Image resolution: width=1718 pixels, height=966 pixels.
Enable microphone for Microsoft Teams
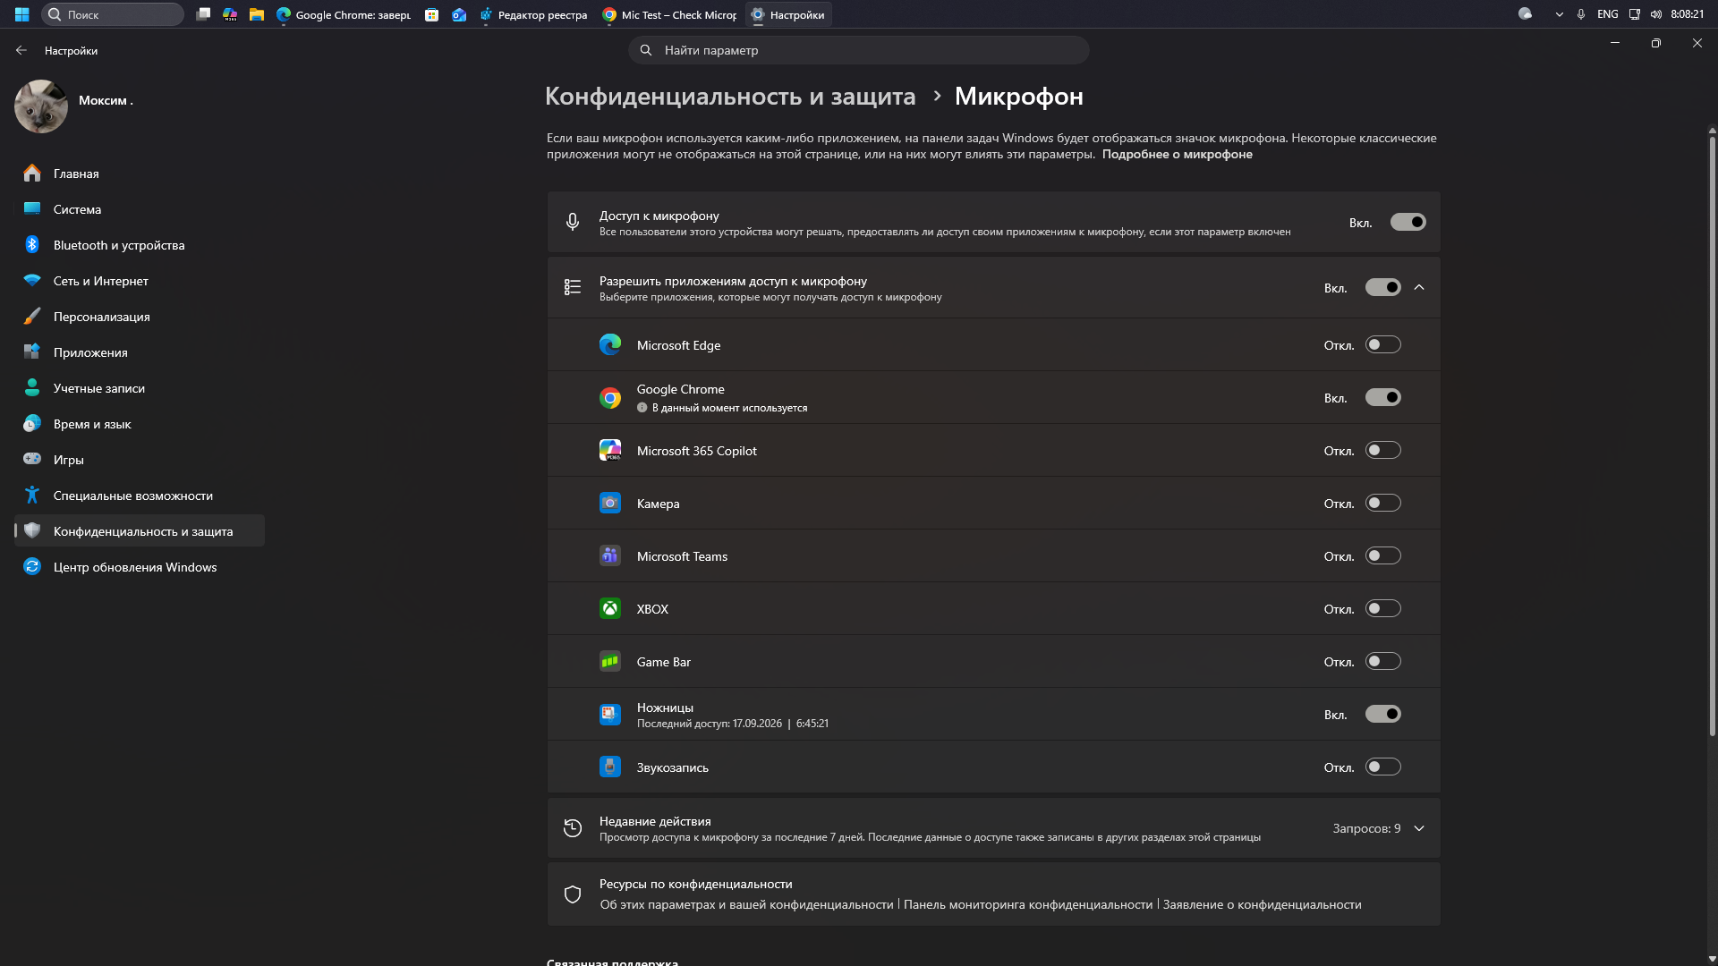(x=1382, y=556)
